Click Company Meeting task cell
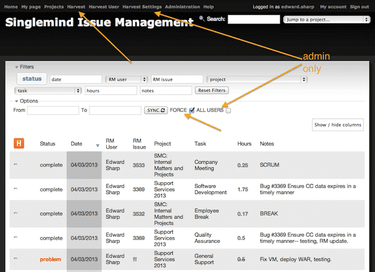Viewport: 375px width, 272px height. pos(206,165)
